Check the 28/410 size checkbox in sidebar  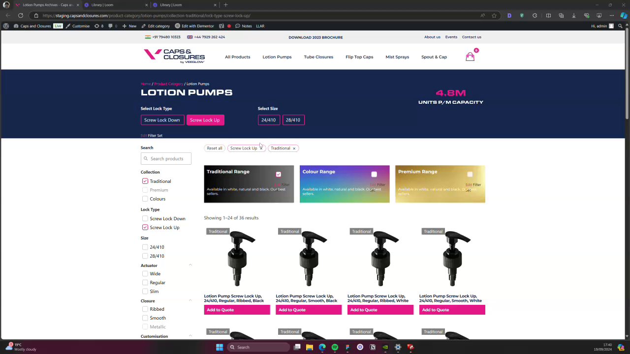(145, 256)
